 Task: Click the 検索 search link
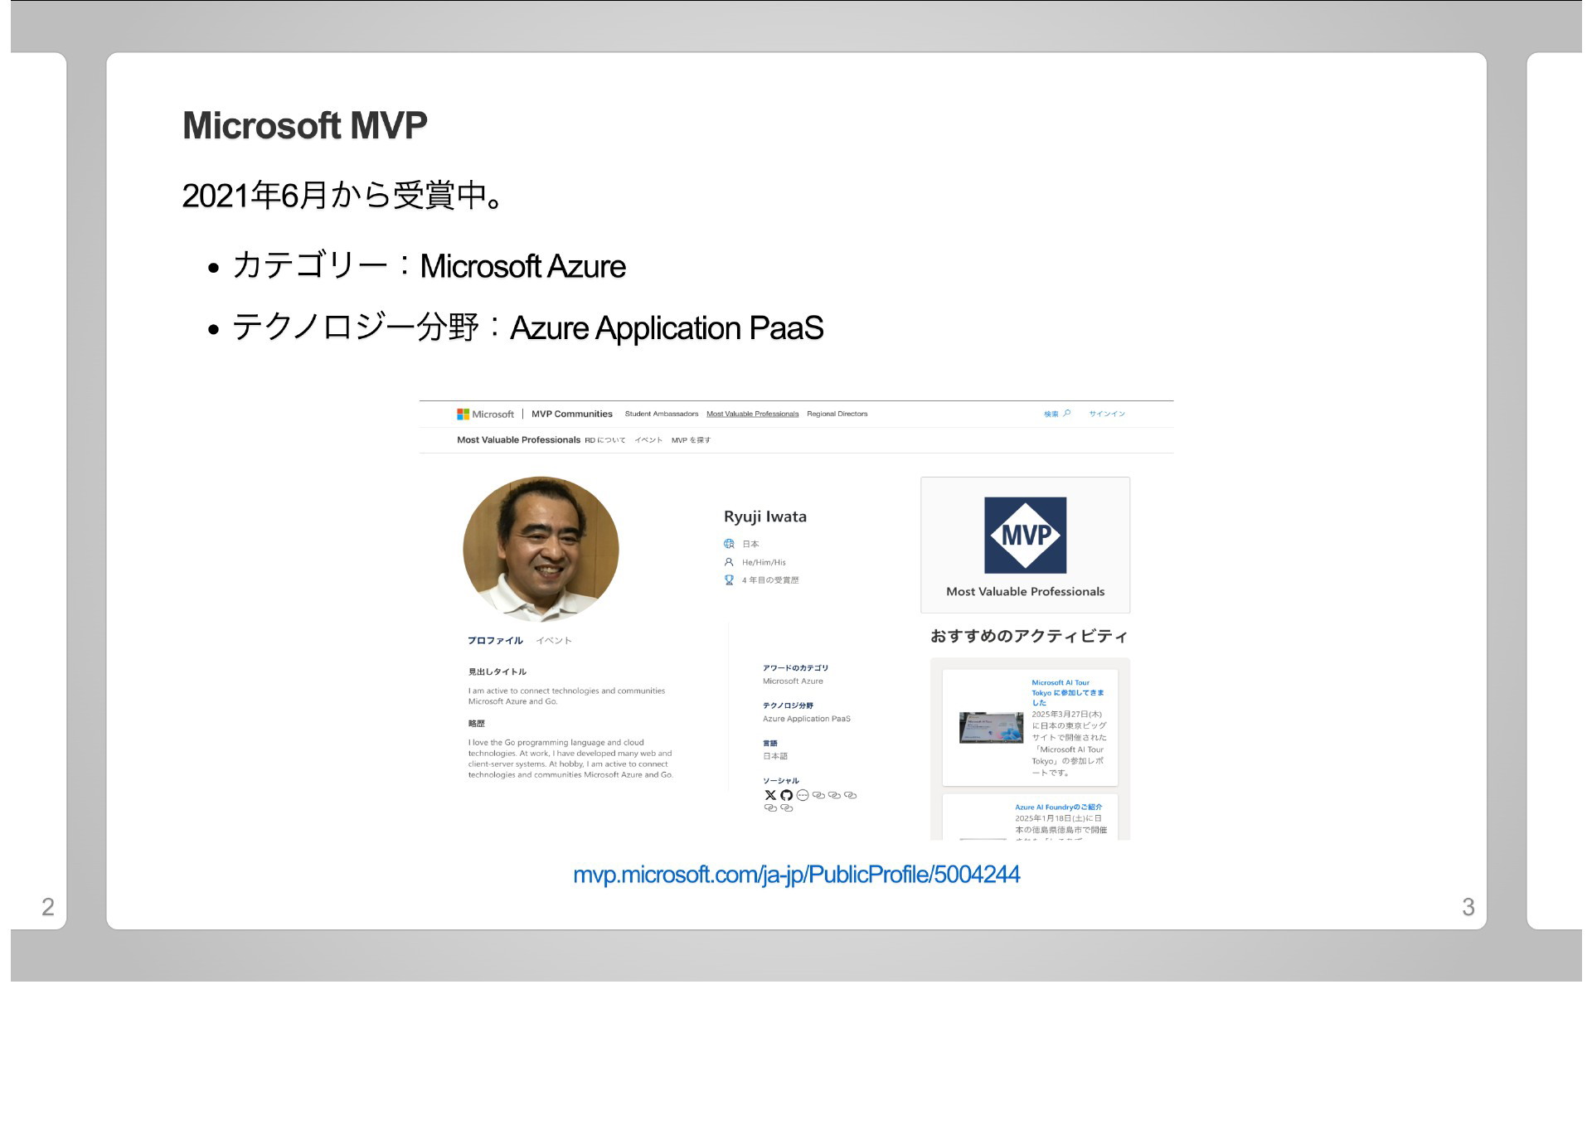click(1051, 414)
